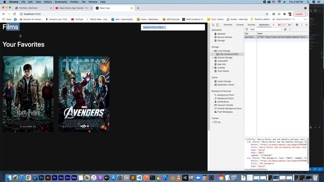324x182 pixels.
Task: Open the Console DevTools tab
Action: click(x=239, y=25)
